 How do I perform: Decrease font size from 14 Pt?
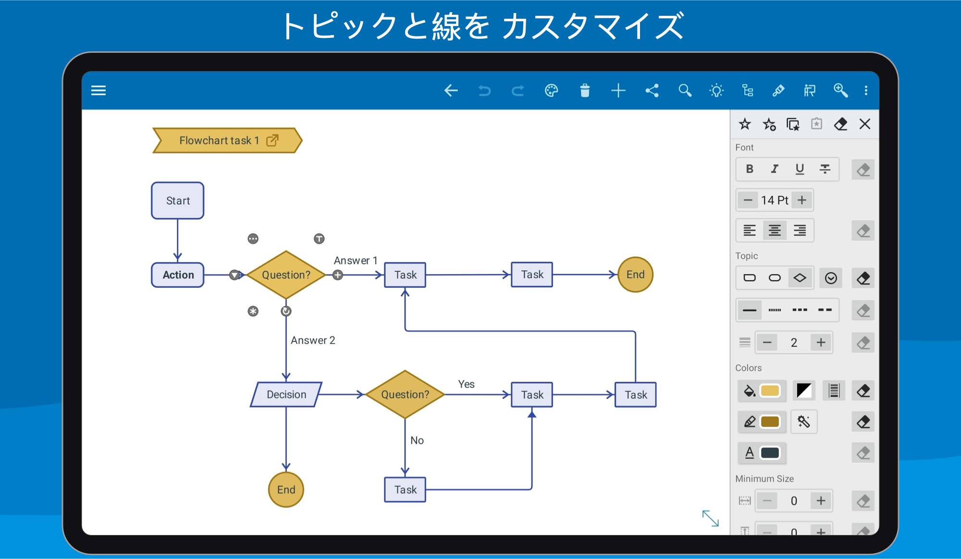(748, 200)
